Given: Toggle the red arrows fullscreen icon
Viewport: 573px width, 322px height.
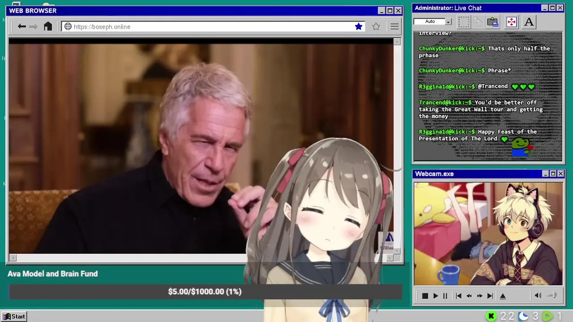Looking at the screenshot, I should [x=511, y=22].
